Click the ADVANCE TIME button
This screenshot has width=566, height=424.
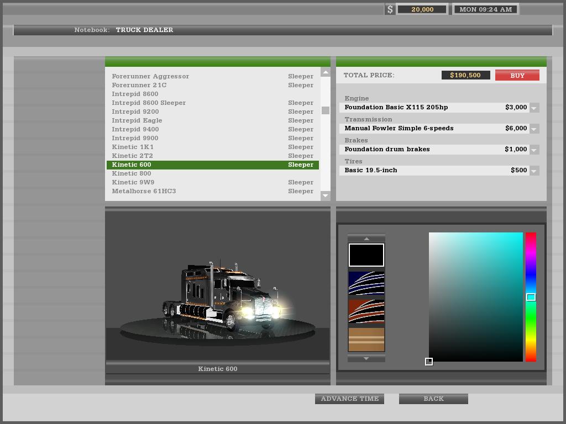[x=349, y=399]
